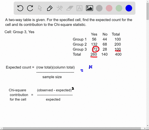Click the horizontal scrollbar right arrow

click(x=145, y=128)
